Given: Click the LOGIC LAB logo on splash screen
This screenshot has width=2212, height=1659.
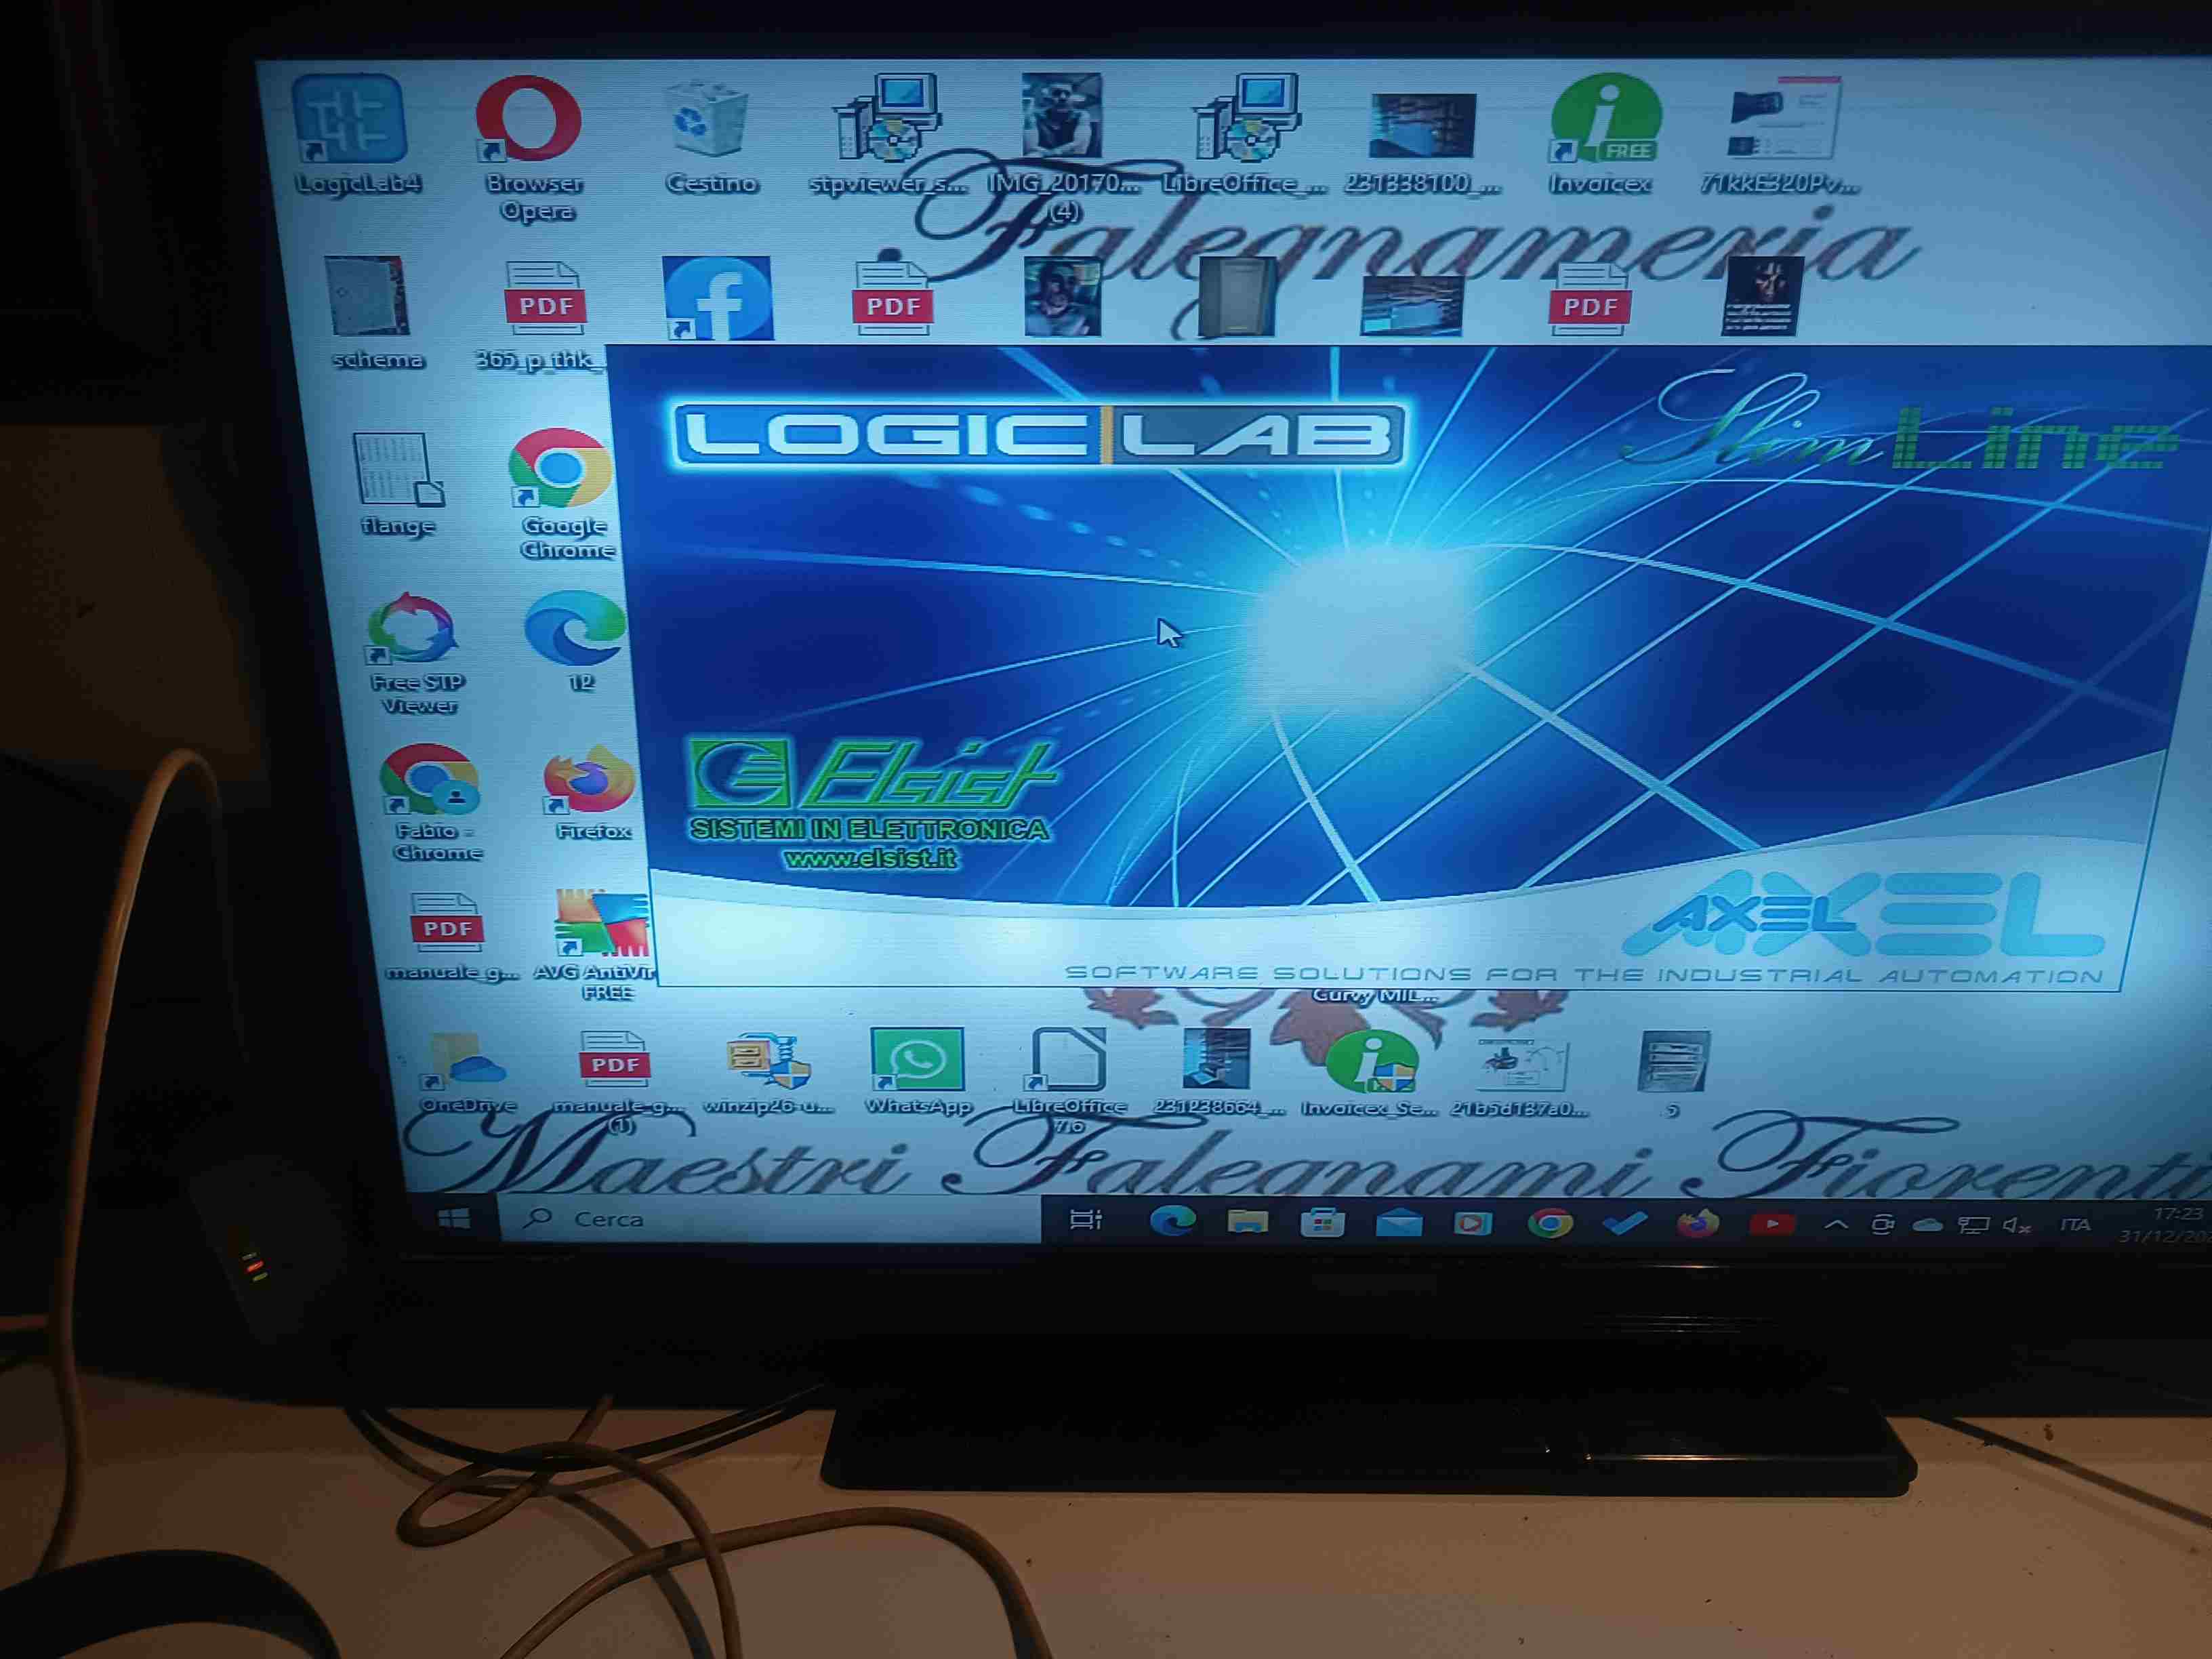Looking at the screenshot, I should point(1039,435).
